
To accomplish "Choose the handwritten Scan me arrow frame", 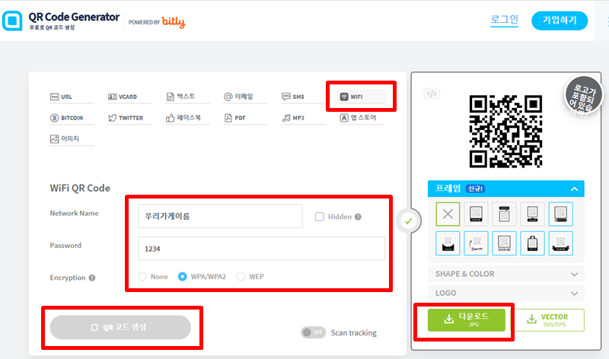I will 477,243.
